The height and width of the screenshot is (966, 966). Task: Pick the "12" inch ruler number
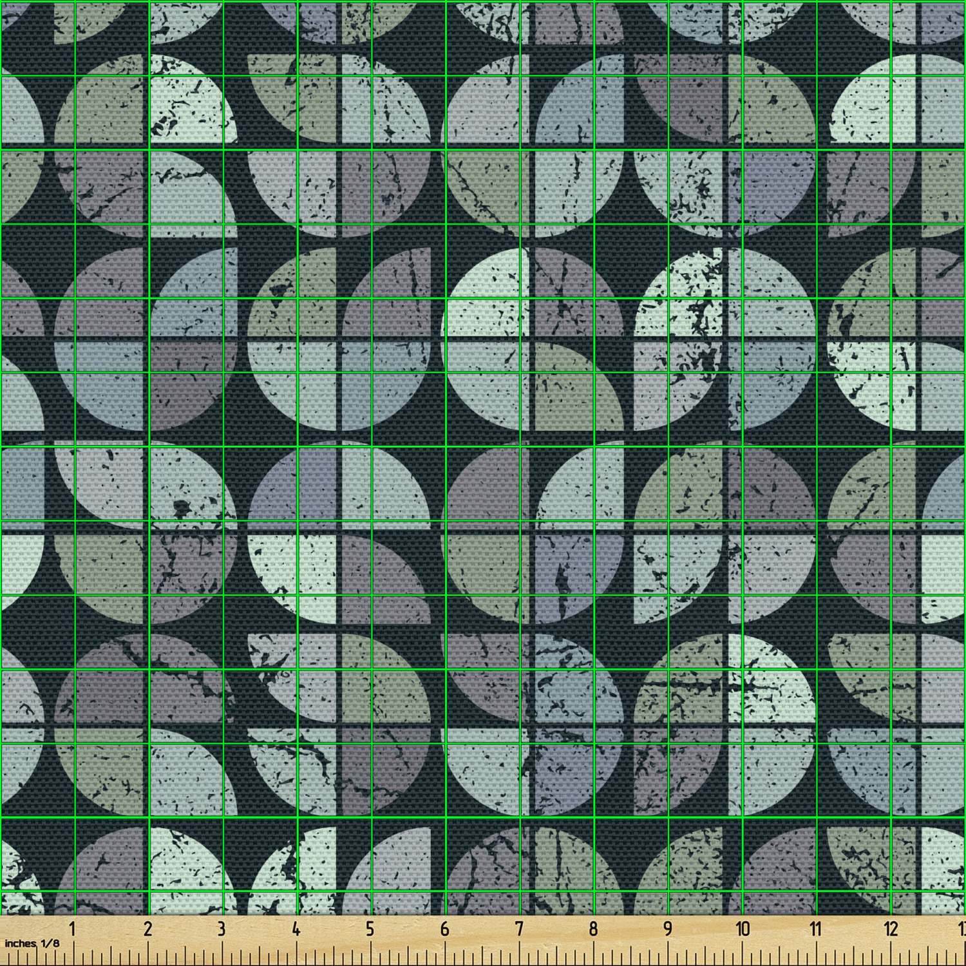pyautogui.click(x=891, y=929)
